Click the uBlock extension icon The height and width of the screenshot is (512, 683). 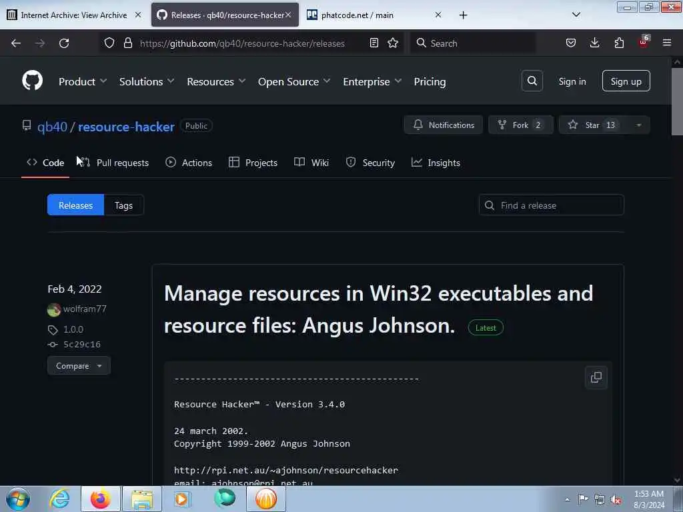coord(644,42)
